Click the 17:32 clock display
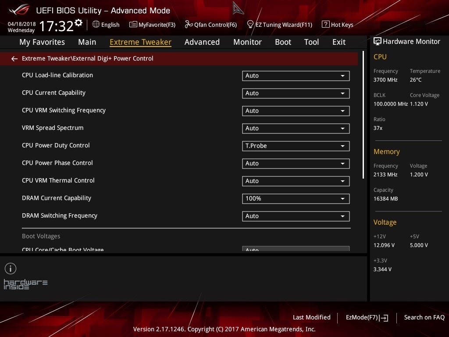Image resolution: width=449 pixels, height=337 pixels. [x=57, y=26]
